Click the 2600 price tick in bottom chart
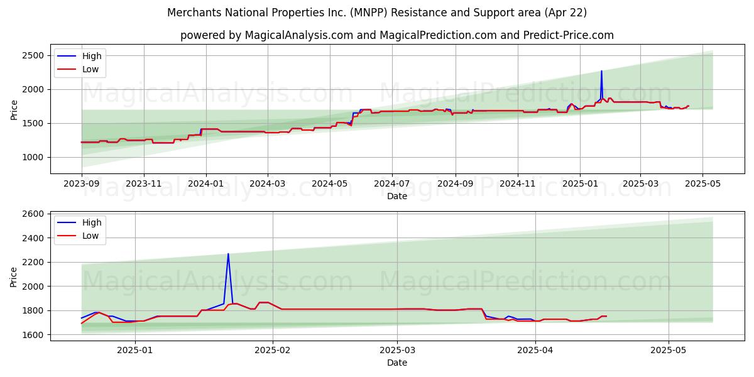This screenshot has height=377, width=754. pyautogui.click(x=32, y=214)
